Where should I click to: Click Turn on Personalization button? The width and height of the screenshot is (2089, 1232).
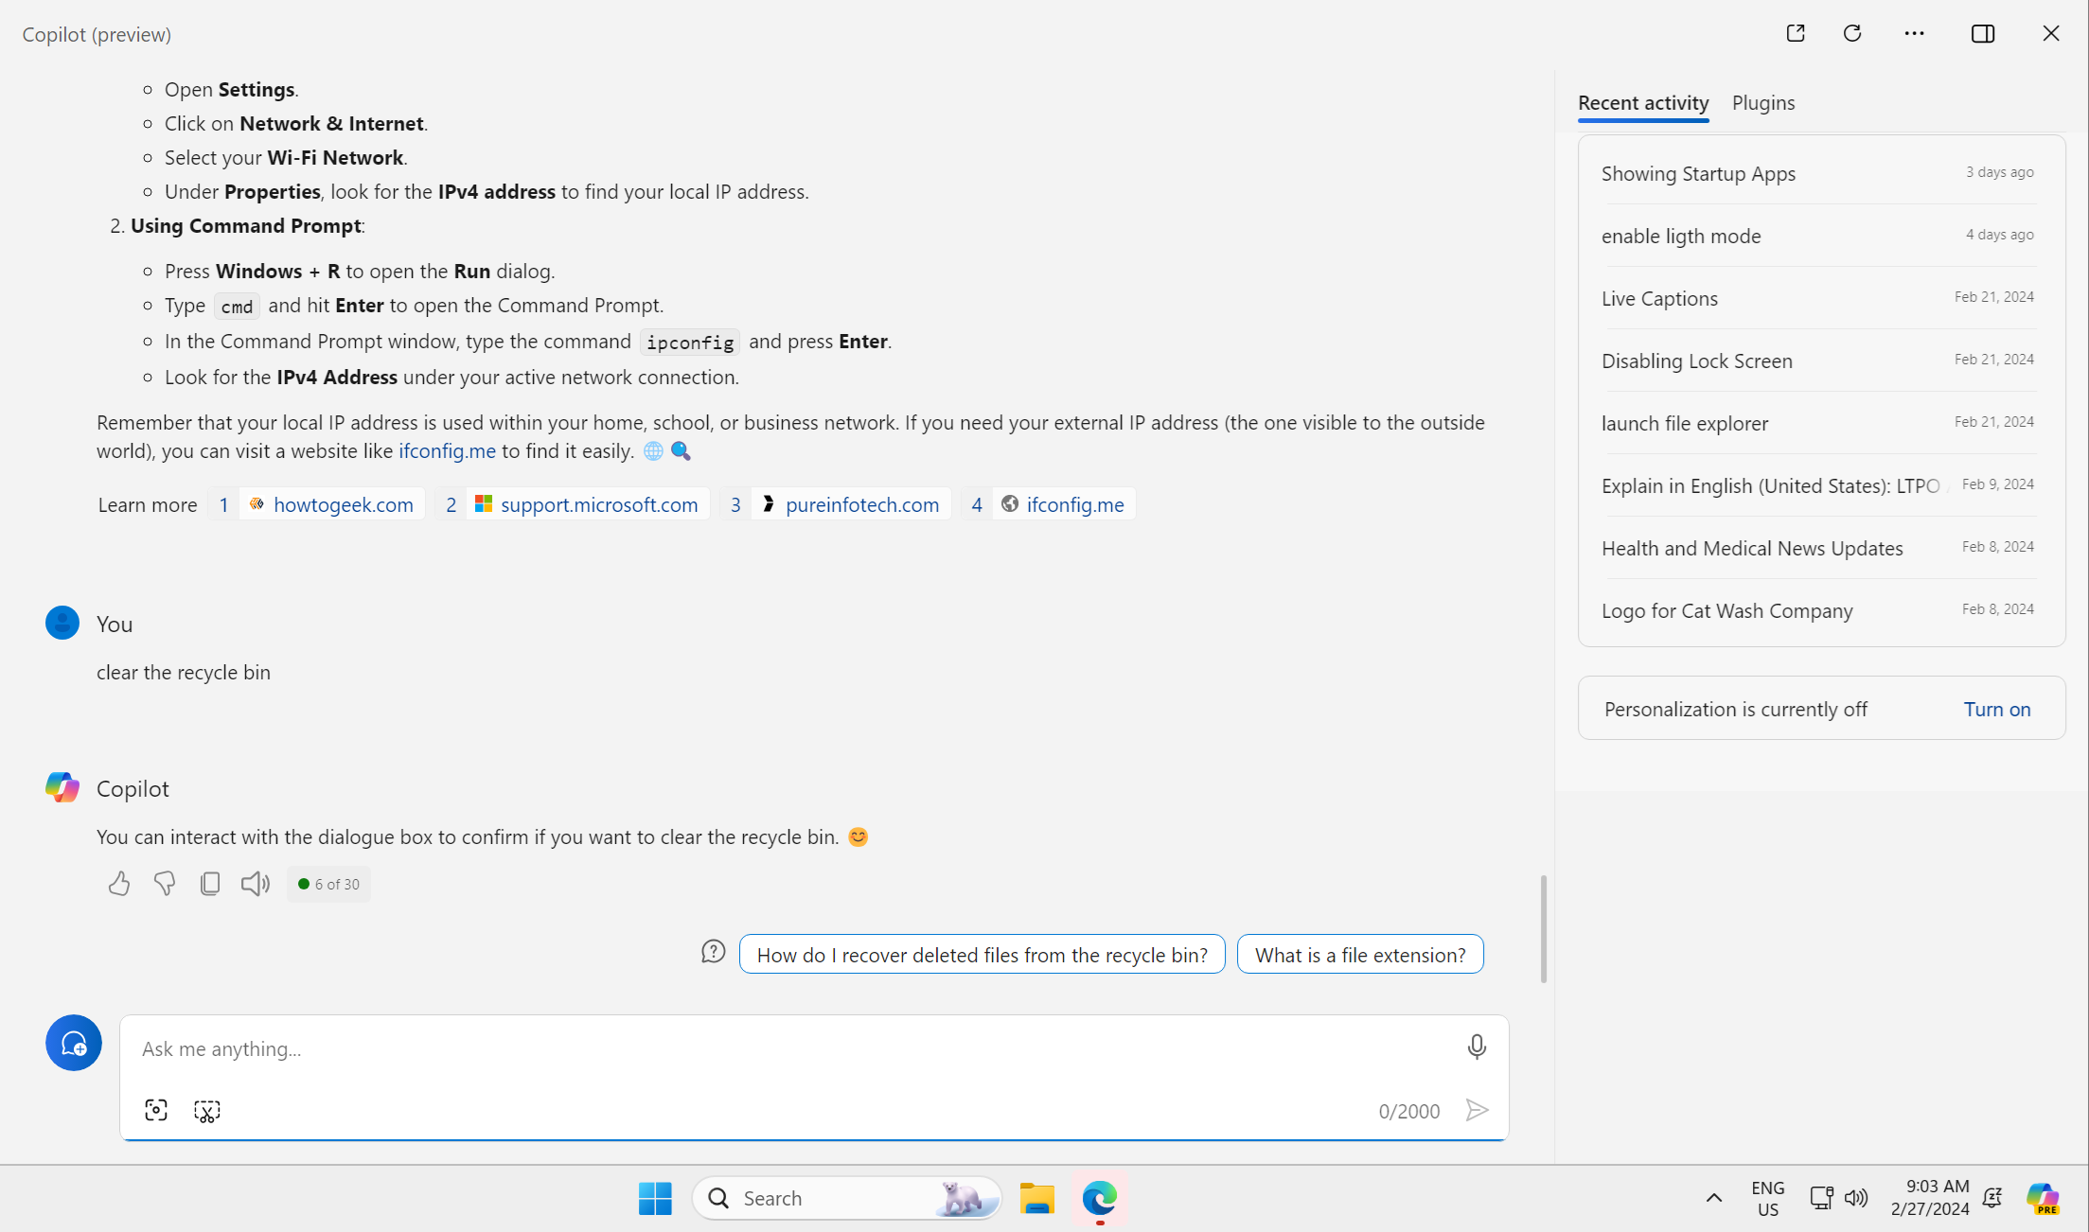coord(1996,709)
